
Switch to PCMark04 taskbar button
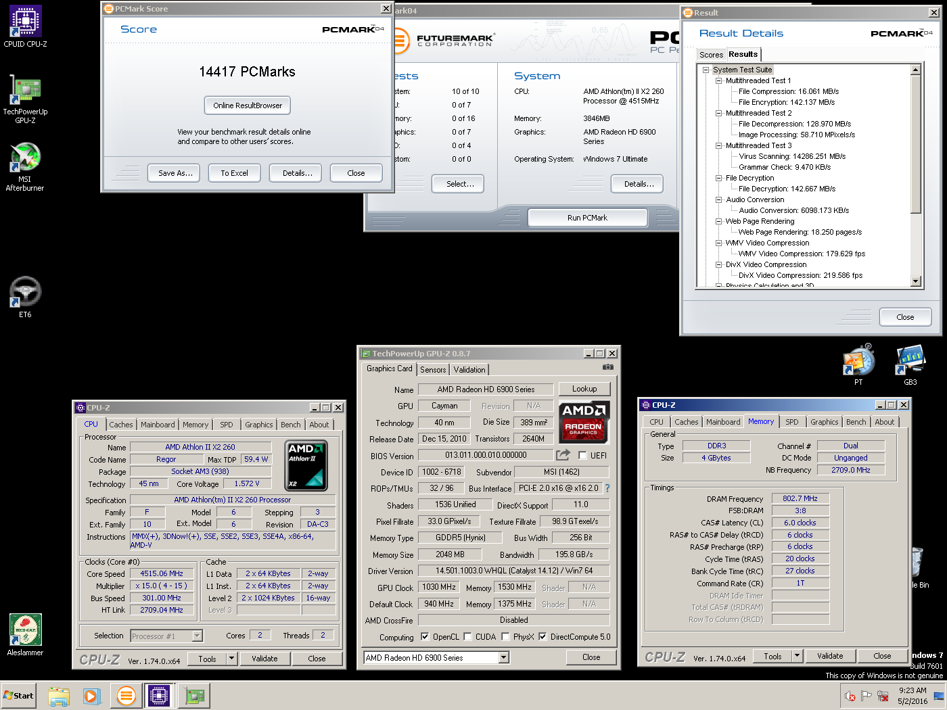point(126,696)
